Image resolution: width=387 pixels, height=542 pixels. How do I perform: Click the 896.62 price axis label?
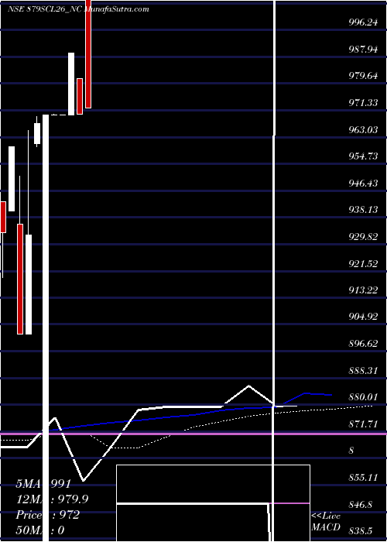pos(363,344)
